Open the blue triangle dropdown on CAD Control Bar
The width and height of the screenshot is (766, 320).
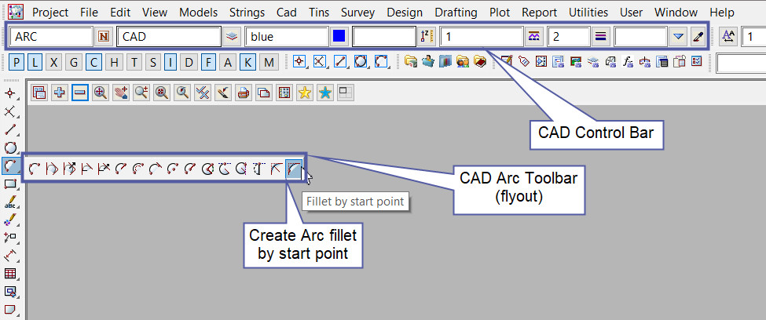pos(677,36)
